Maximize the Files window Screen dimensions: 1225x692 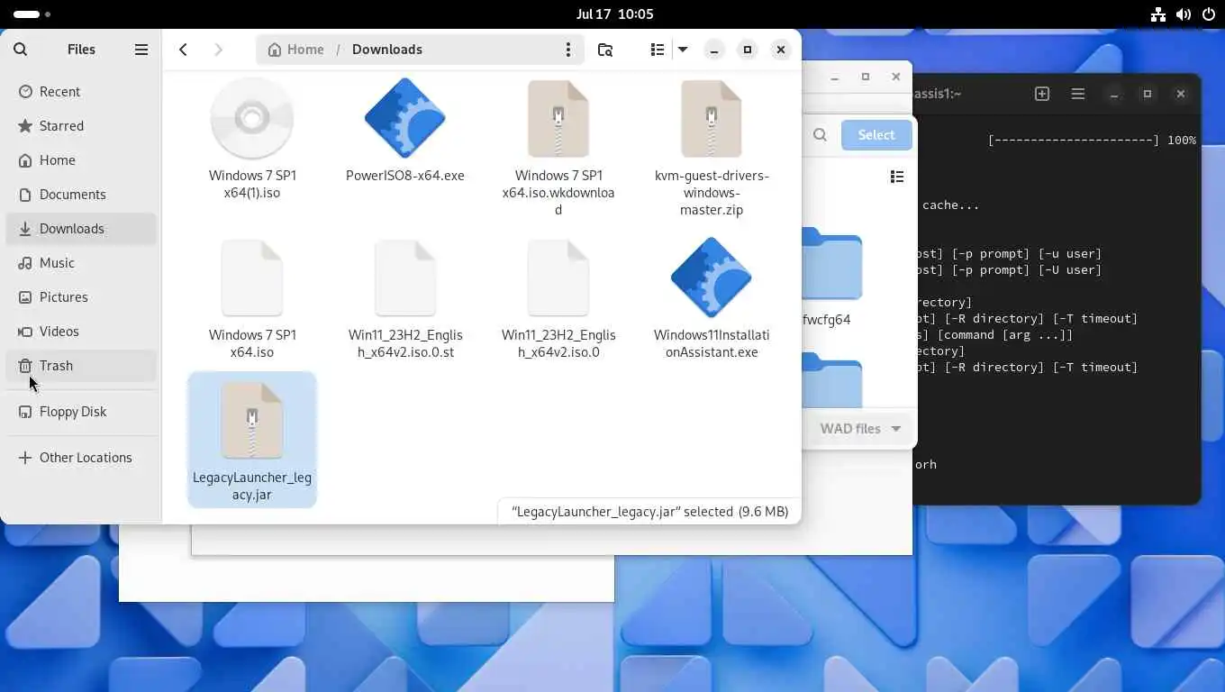(748, 50)
